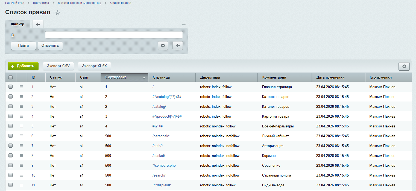Click the Экспорт XLSX button
The width and height of the screenshot is (416, 191).
pyautogui.click(x=94, y=66)
